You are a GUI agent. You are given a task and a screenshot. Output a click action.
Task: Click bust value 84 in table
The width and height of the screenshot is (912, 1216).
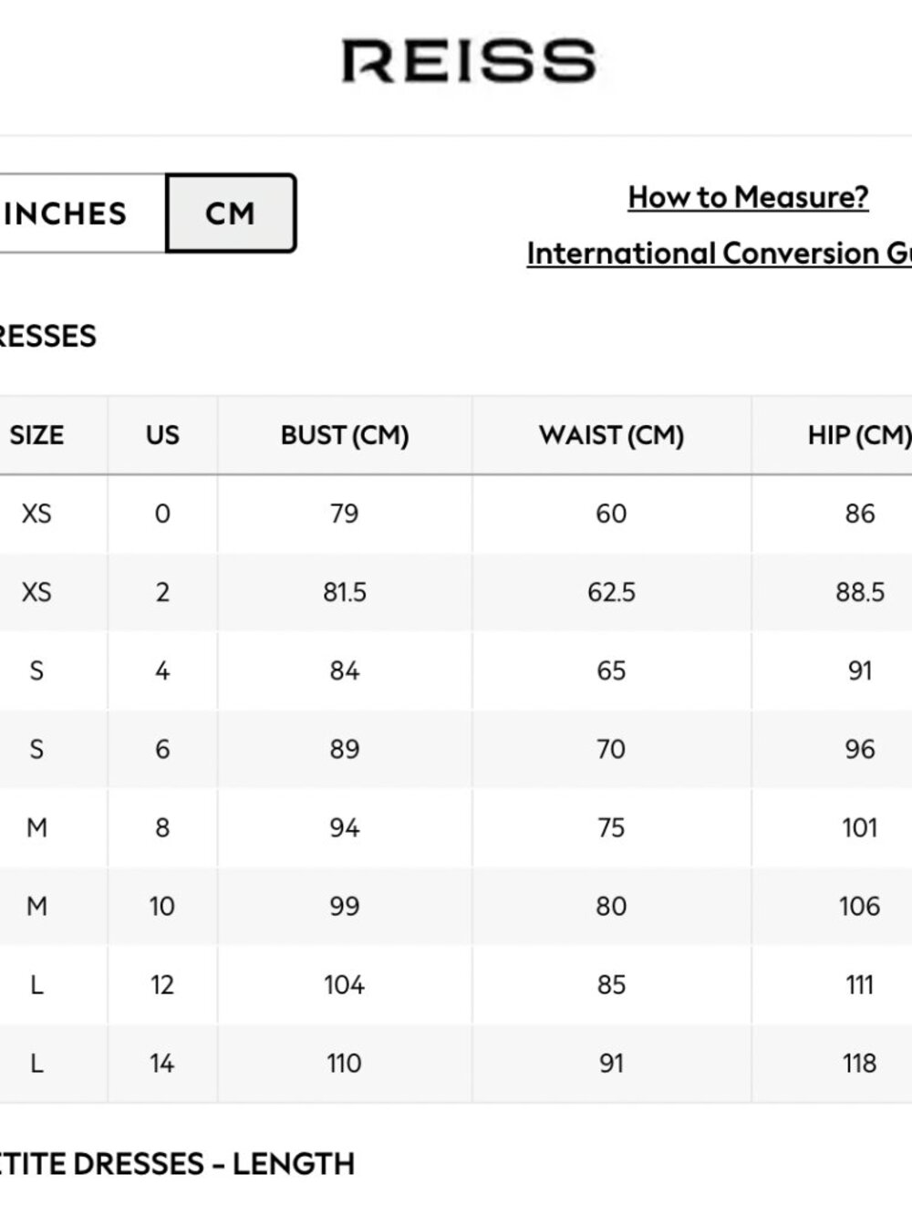(x=345, y=670)
